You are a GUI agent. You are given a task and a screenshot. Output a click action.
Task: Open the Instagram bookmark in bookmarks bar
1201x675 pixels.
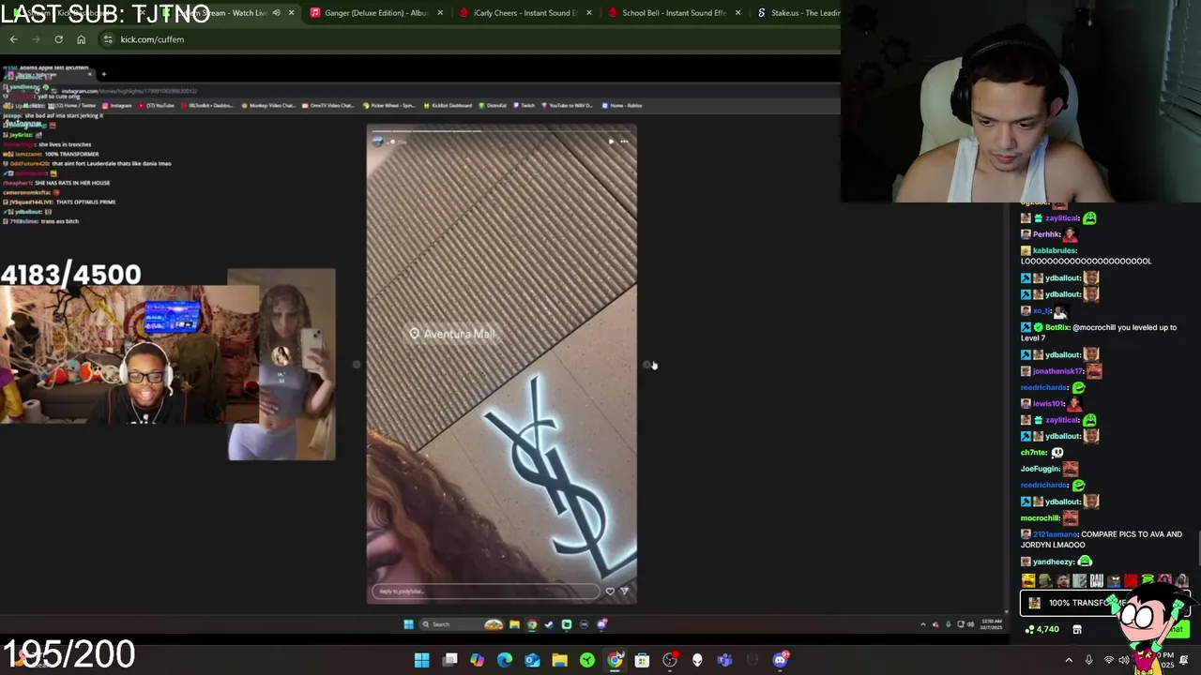[116, 105]
